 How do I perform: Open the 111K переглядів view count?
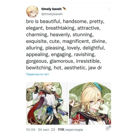pos(70,130)
